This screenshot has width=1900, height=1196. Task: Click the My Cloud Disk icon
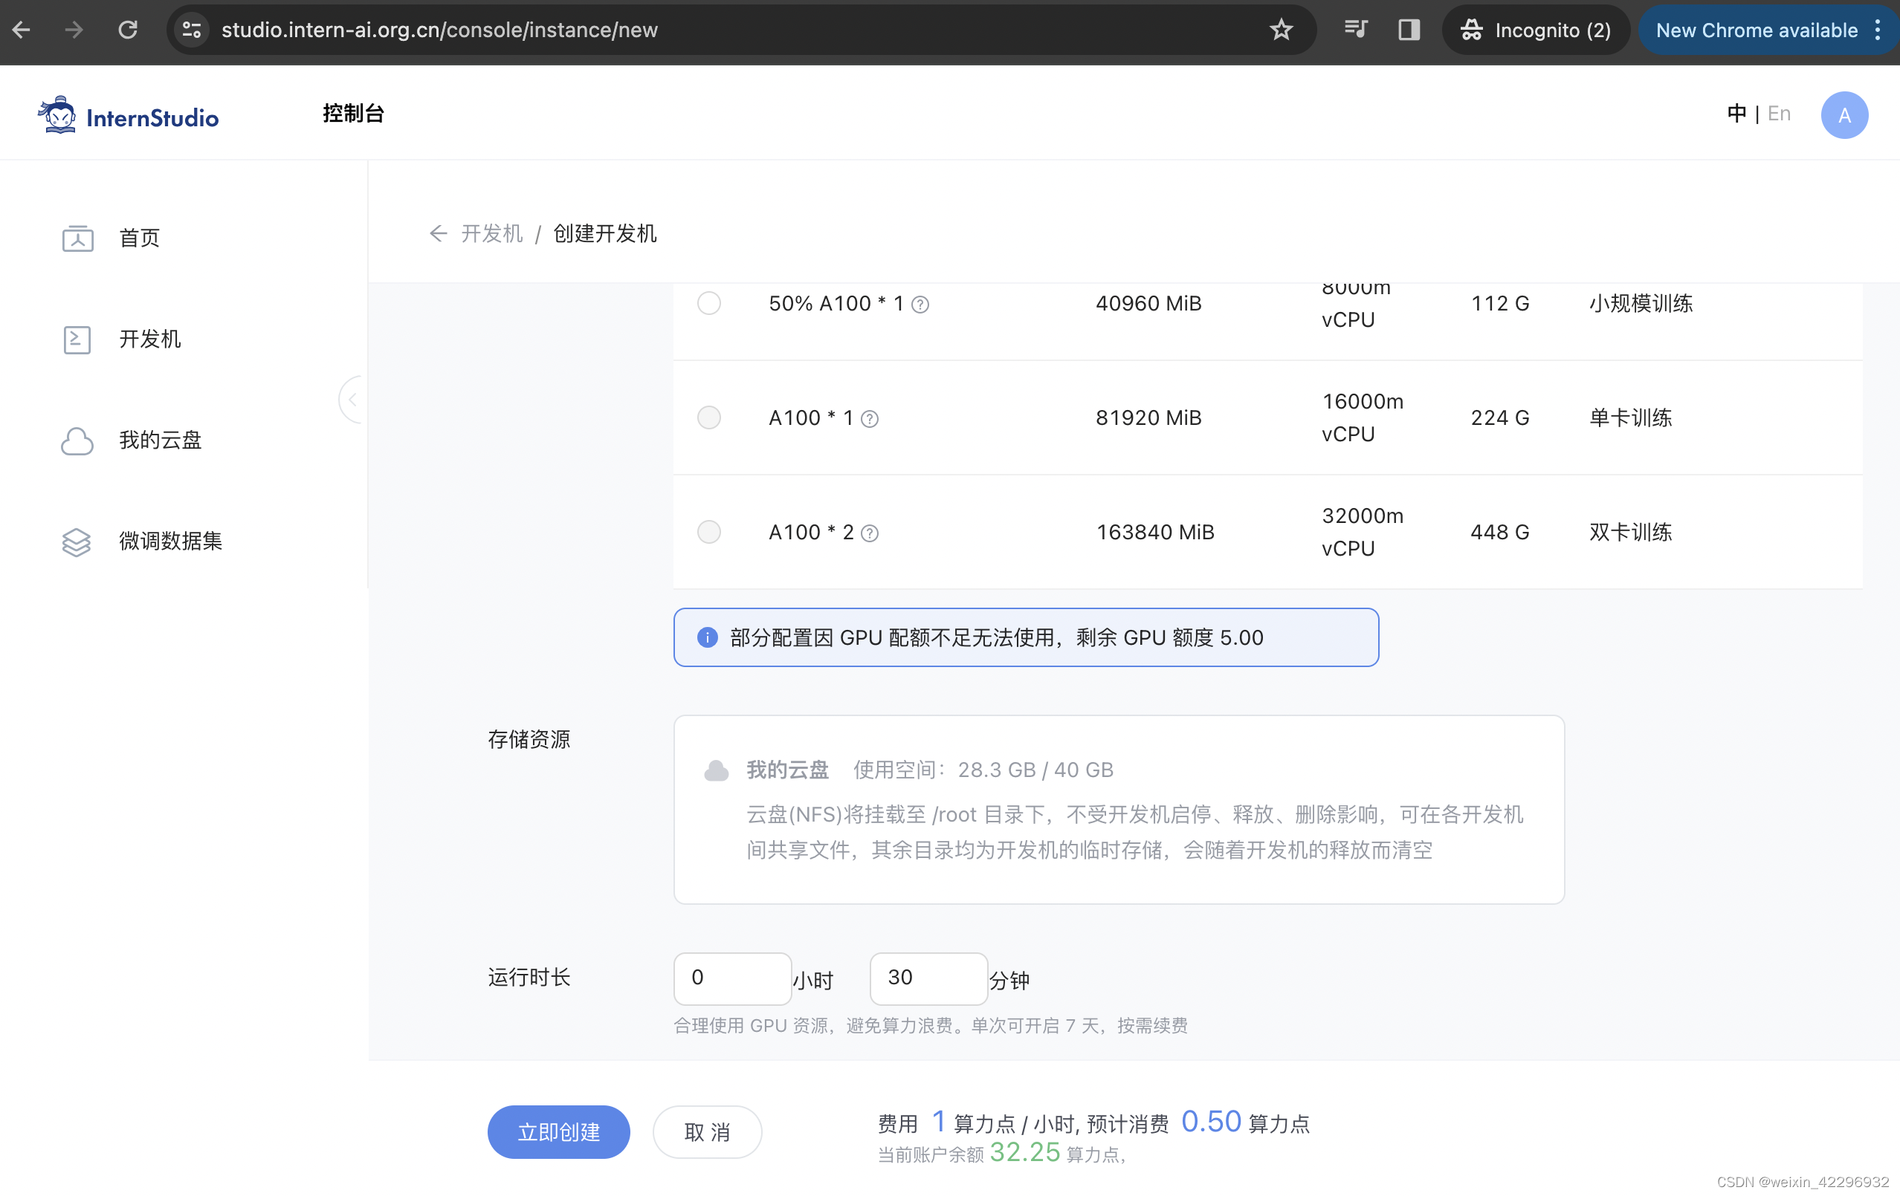(x=77, y=441)
